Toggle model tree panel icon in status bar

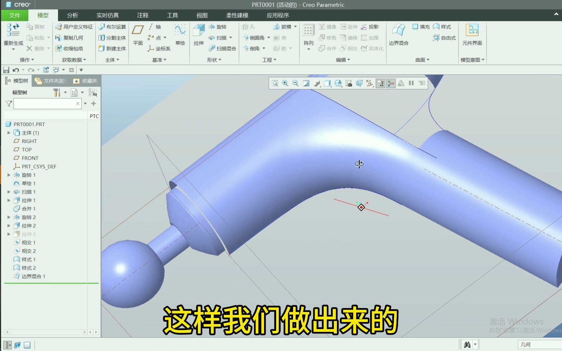point(8,345)
